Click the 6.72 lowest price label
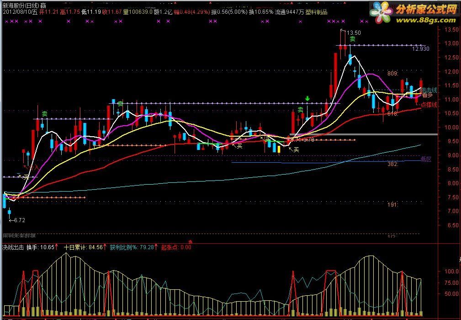 tap(19, 220)
